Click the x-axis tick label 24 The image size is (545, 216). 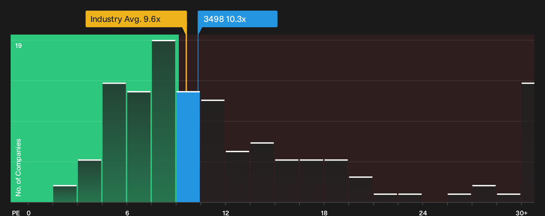click(423, 213)
